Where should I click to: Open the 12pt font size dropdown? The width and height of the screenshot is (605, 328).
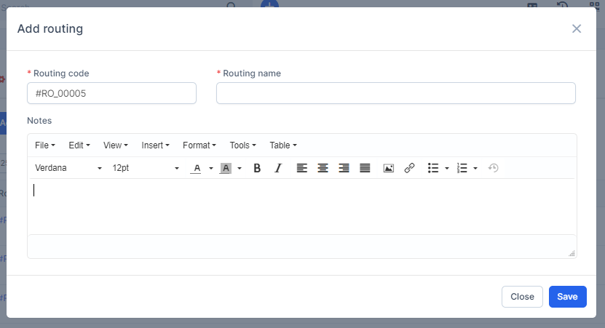coord(145,168)
